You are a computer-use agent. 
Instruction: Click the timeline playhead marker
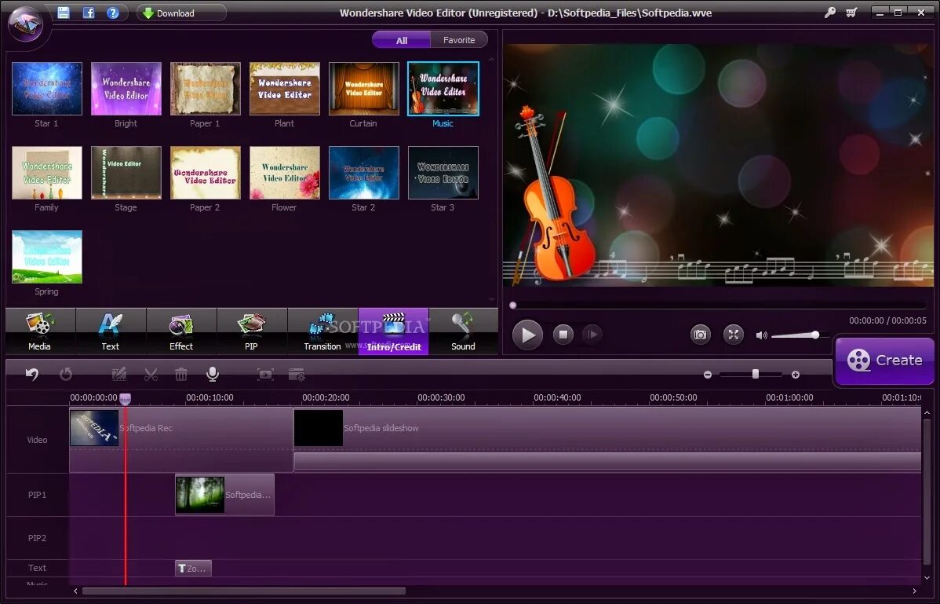[x=126, y=399]
